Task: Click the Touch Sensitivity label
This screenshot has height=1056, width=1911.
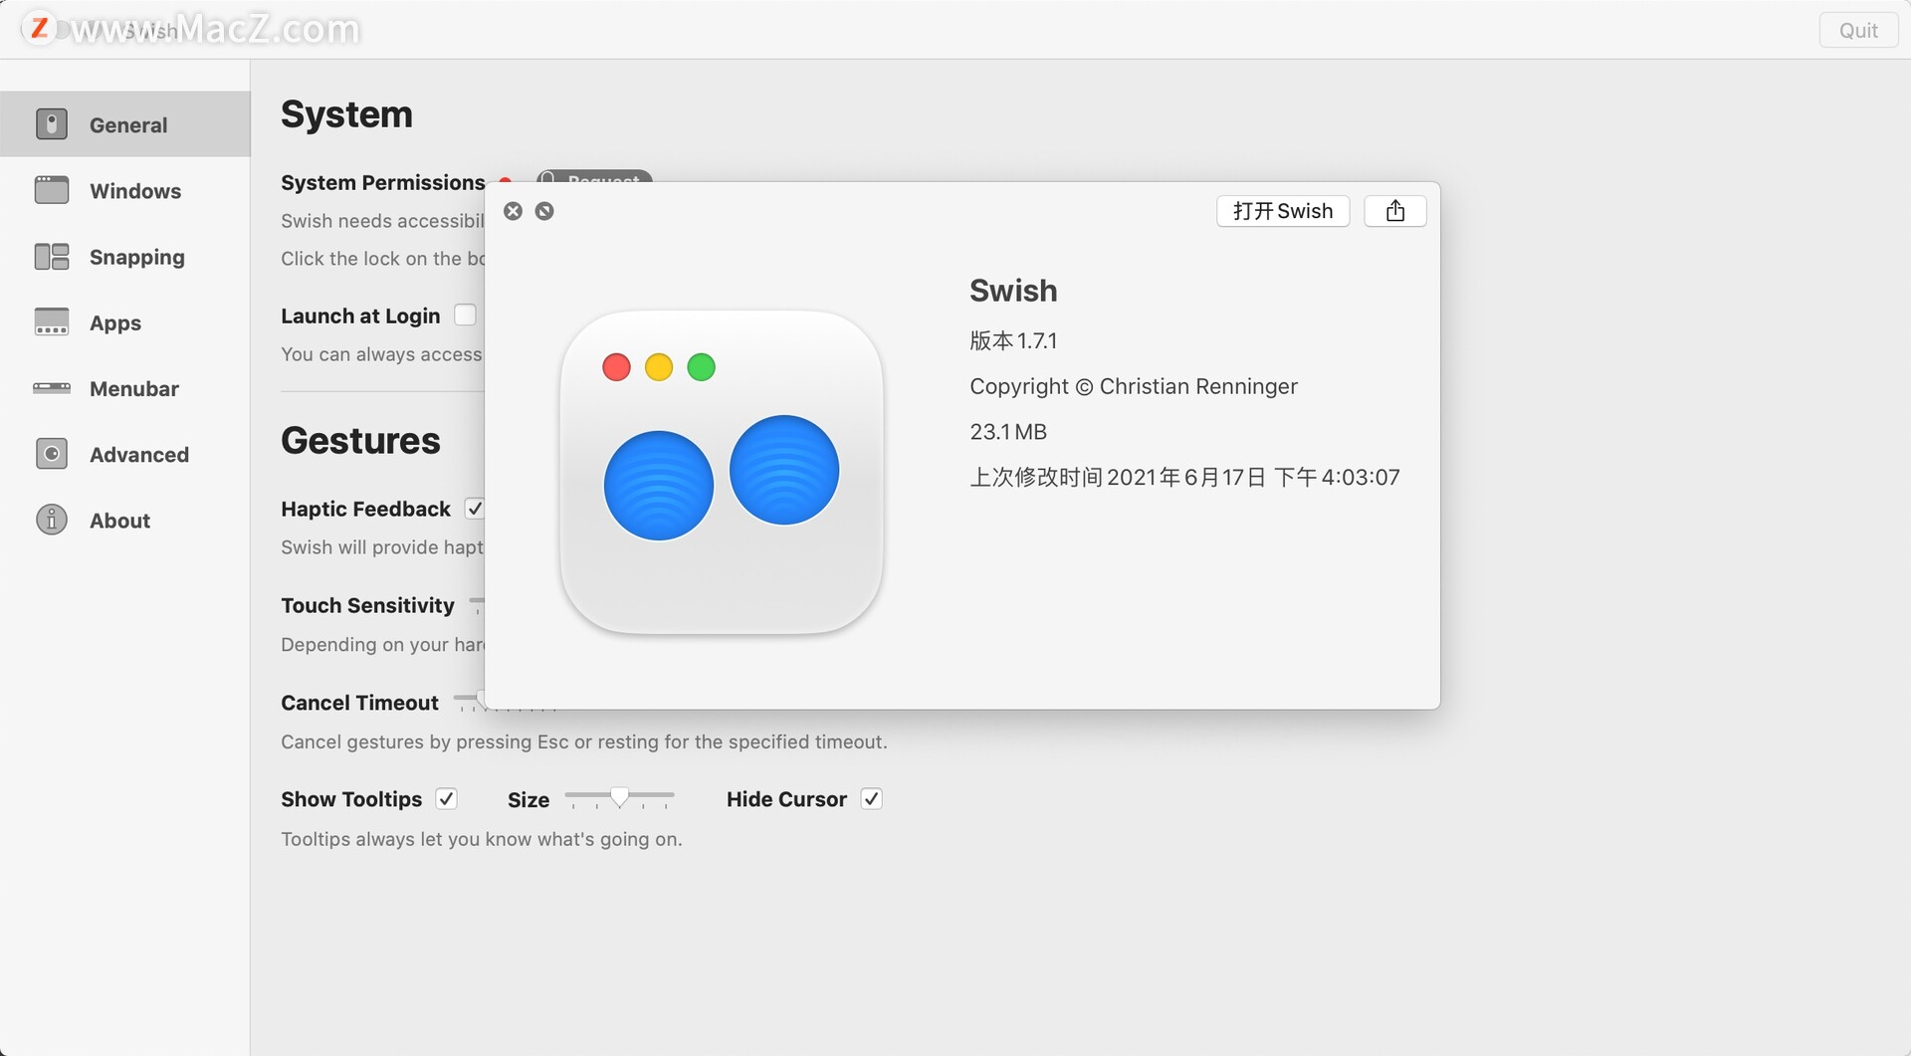Action: [x=367, y=606]
